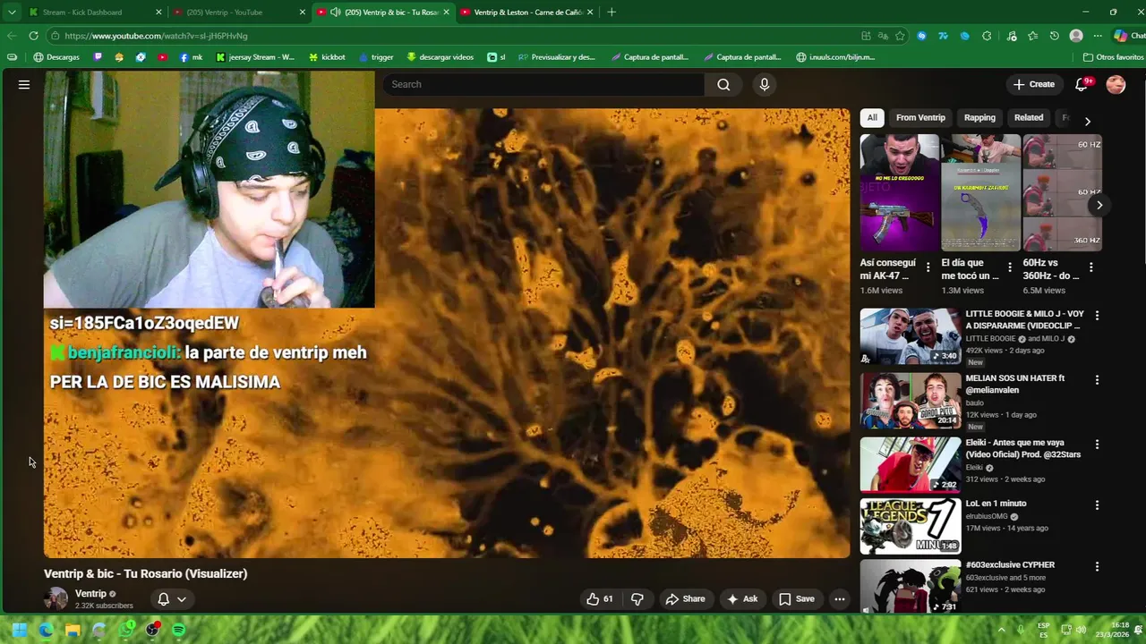The image size is (1146, 644).
Task: Open the Otros favoritos folder
Action: coord(1113,57)
